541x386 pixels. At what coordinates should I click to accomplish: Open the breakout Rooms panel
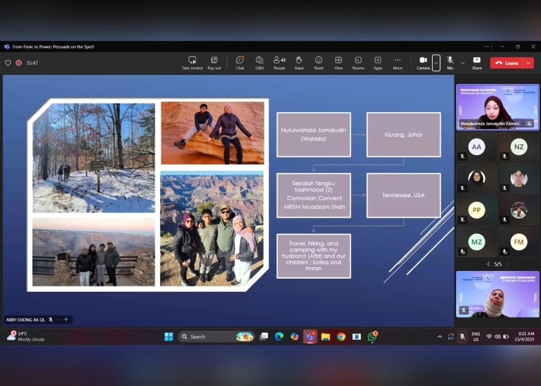click(x=358, y=63)
